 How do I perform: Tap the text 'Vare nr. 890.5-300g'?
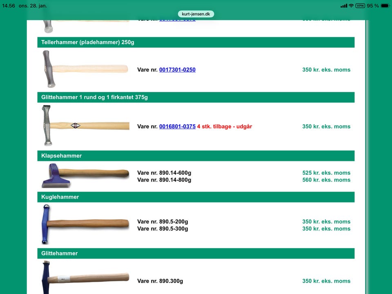[163, 229]
